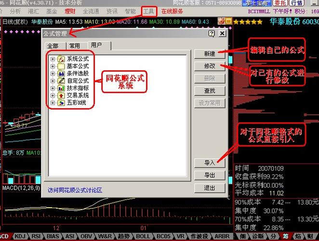Select the 五彩K线 tree label
Screen dimensions: 319x241
(77, 103)
